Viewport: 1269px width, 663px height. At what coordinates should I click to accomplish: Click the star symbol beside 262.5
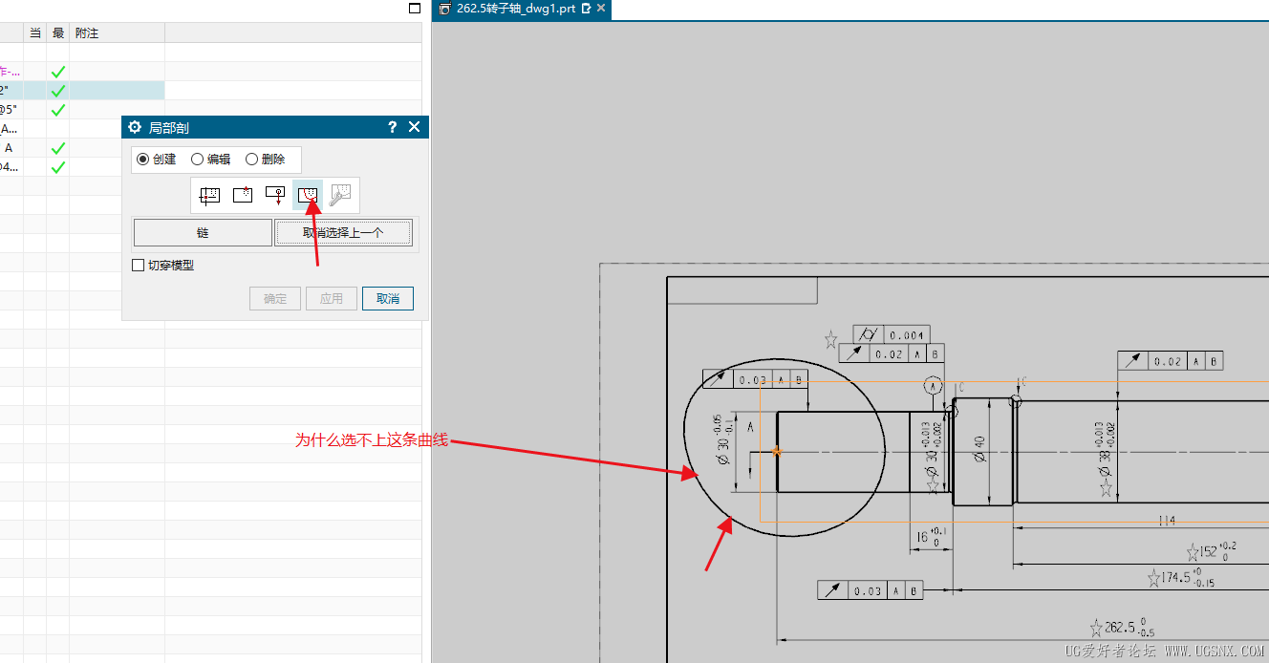(x=1096, y=629)
